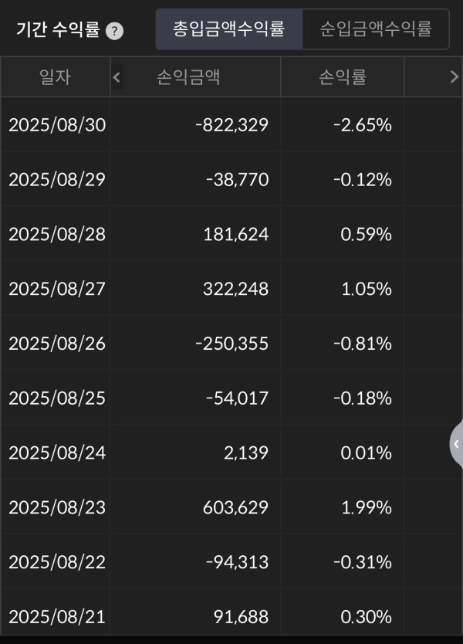This screenshot has width=463, height=644.
Task: Open the 기간 수익률 help question-mark icon
Action: [114, 31]
